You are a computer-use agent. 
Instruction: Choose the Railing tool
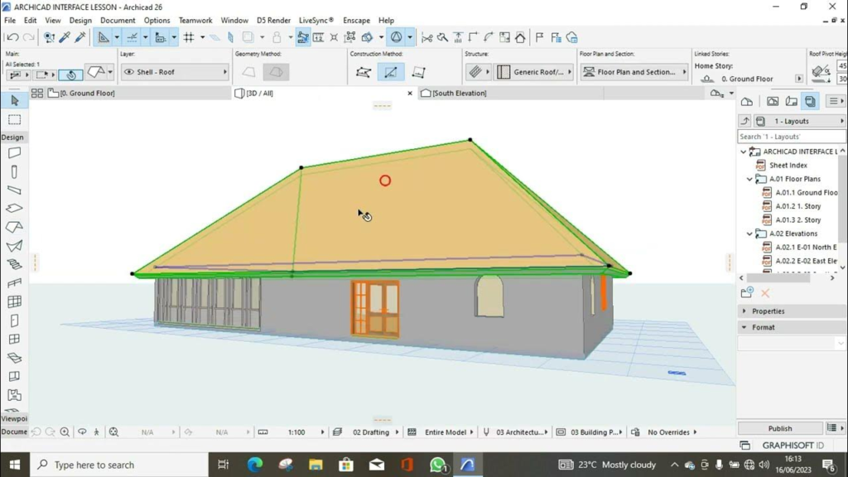(15, 283)
